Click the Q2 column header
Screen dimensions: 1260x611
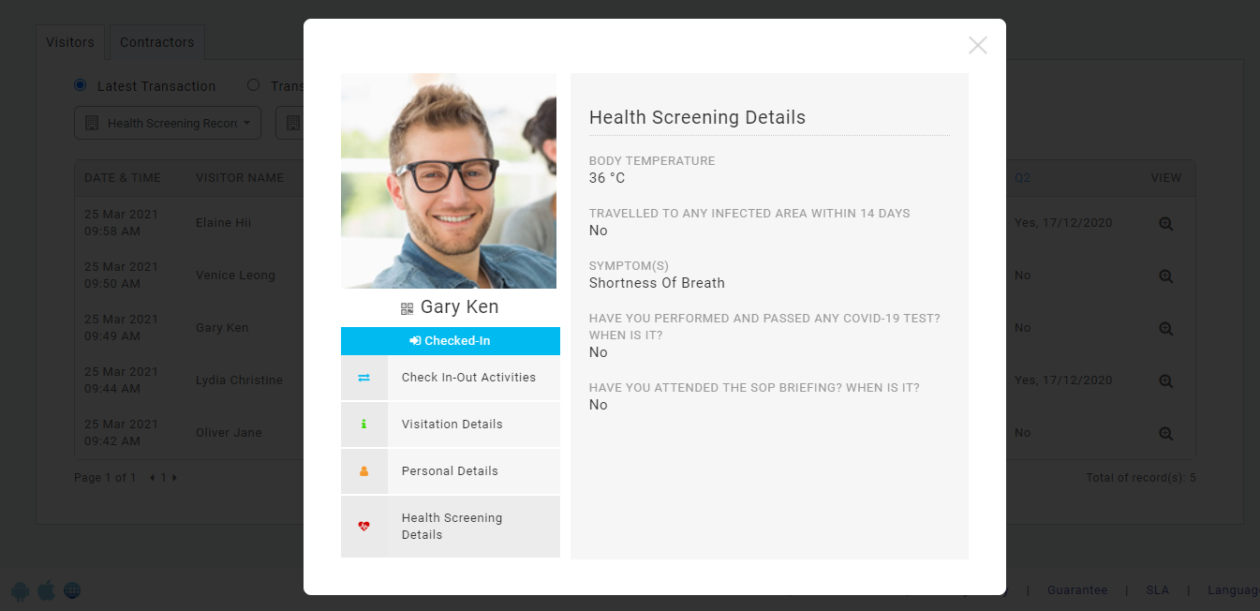click(x=1022, y=178)
